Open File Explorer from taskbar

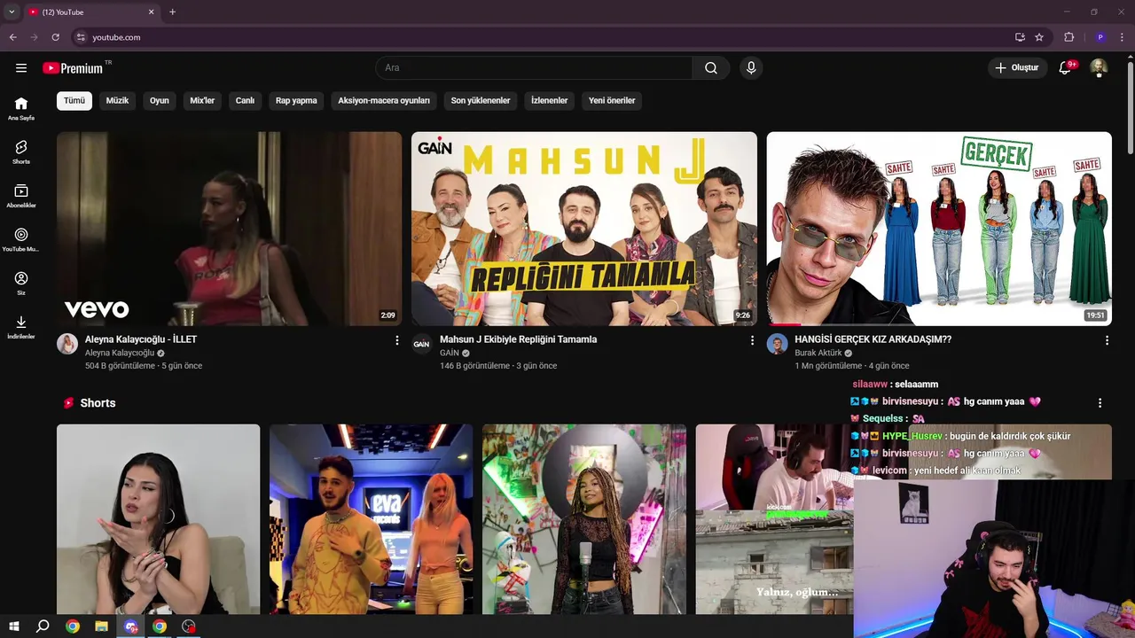point(102,626)
